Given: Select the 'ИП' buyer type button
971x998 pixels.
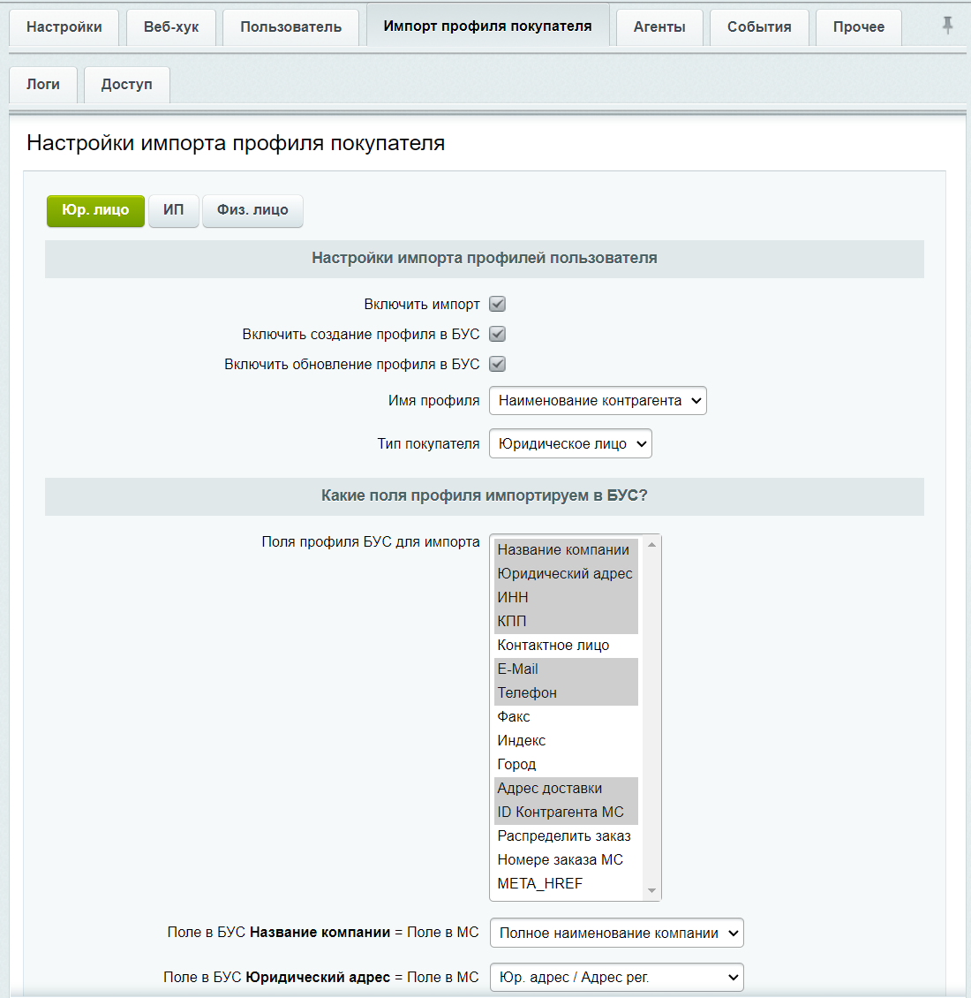Looking at the screenshot, I should (x=174, y=210).
